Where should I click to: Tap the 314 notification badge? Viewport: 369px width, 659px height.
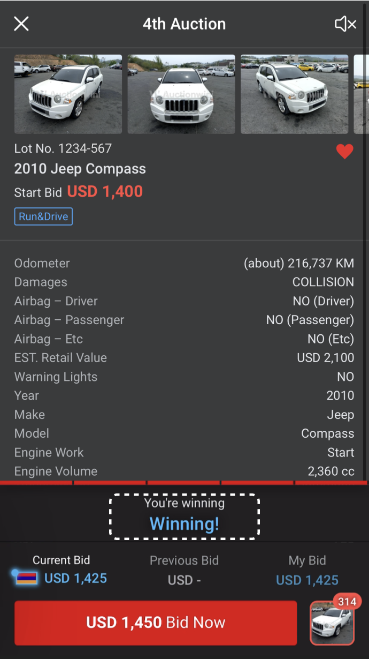pyautogui.click(x=347, y=601)
